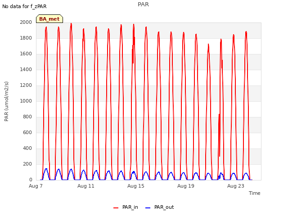Image resolution: width=288 pixels, height=216 pixels.
Task: Click the 800 y-axis tick label
Action: pyautogui.click(x=27, y=117)
